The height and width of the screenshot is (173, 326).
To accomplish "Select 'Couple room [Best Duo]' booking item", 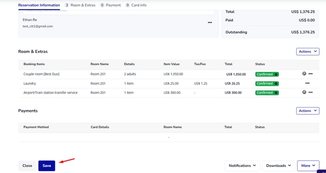I will click(41, 74).
